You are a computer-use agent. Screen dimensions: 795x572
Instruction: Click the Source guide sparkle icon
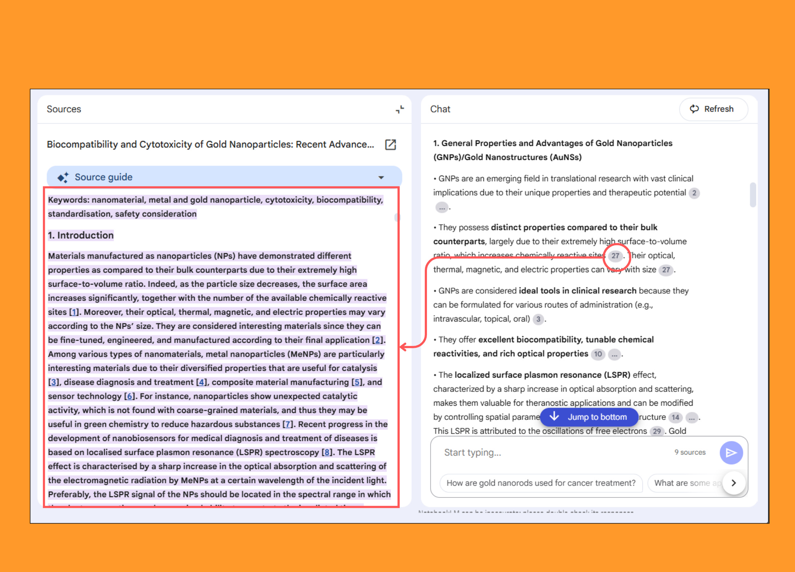pyautogui.click(x=63, y=177)
